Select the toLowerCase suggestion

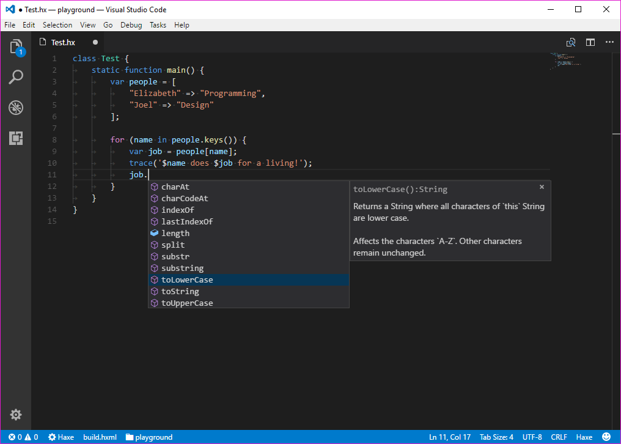(x=249, y=280)
